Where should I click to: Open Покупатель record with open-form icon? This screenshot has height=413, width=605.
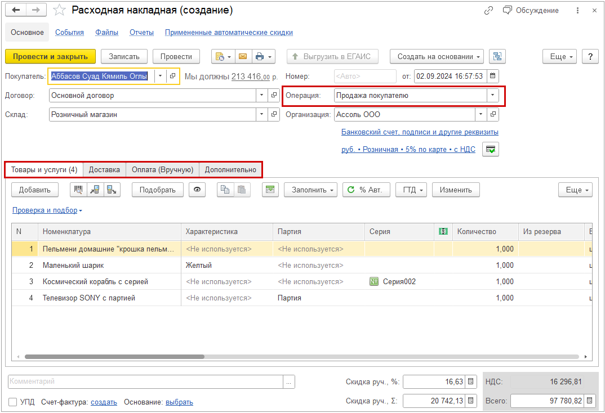[x=172, y=77]
